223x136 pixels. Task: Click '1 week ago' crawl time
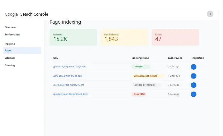click(174, 76)
